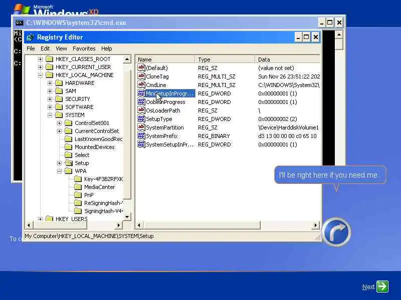401x300 pixels.
Task: Click tree pane scroll up arrow
Action: 127,59
